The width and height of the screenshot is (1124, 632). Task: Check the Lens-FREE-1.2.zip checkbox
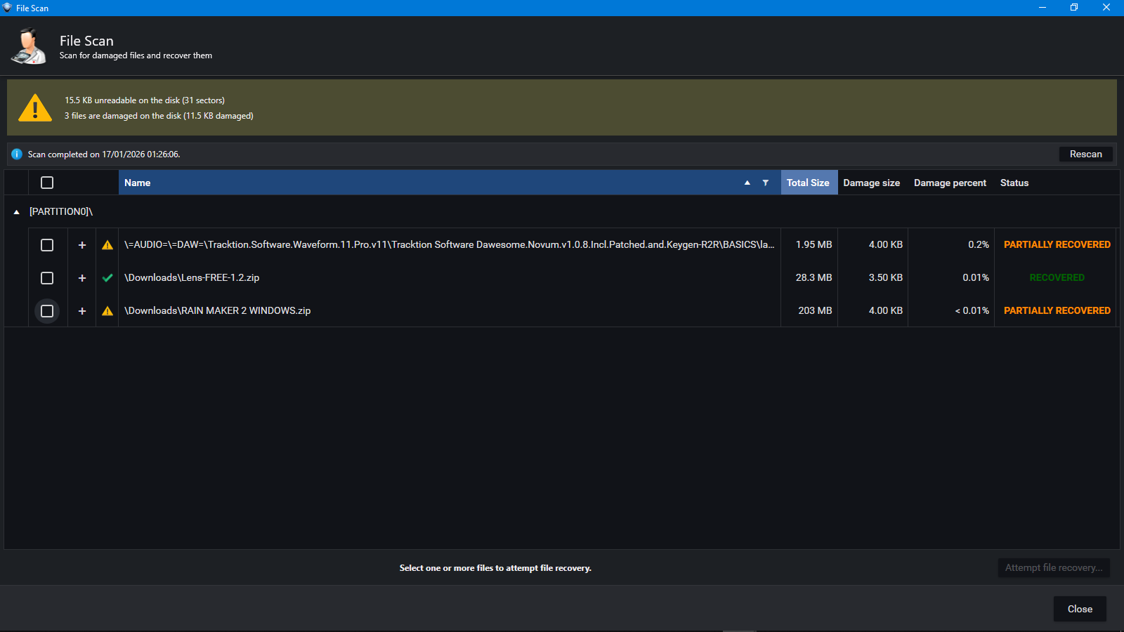pos(47,278)
